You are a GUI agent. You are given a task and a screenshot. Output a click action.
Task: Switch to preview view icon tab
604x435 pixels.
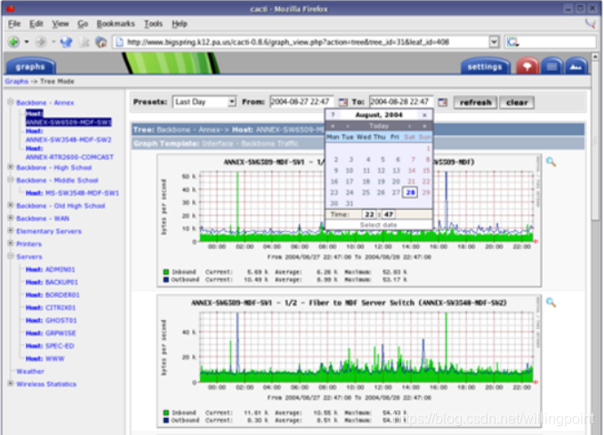tap(576, 66)
